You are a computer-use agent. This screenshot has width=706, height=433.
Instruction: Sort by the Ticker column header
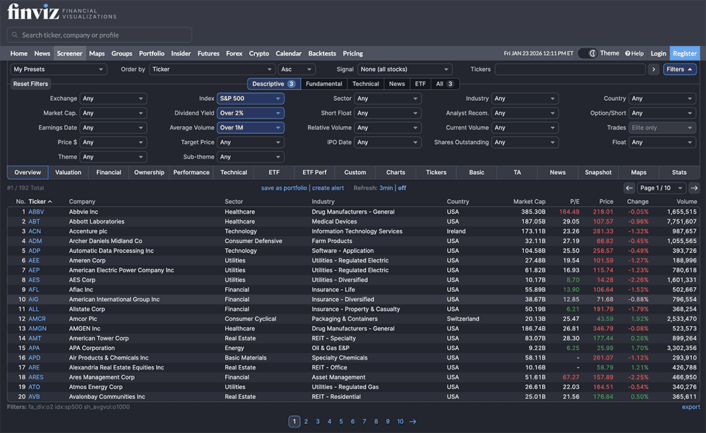40,202
